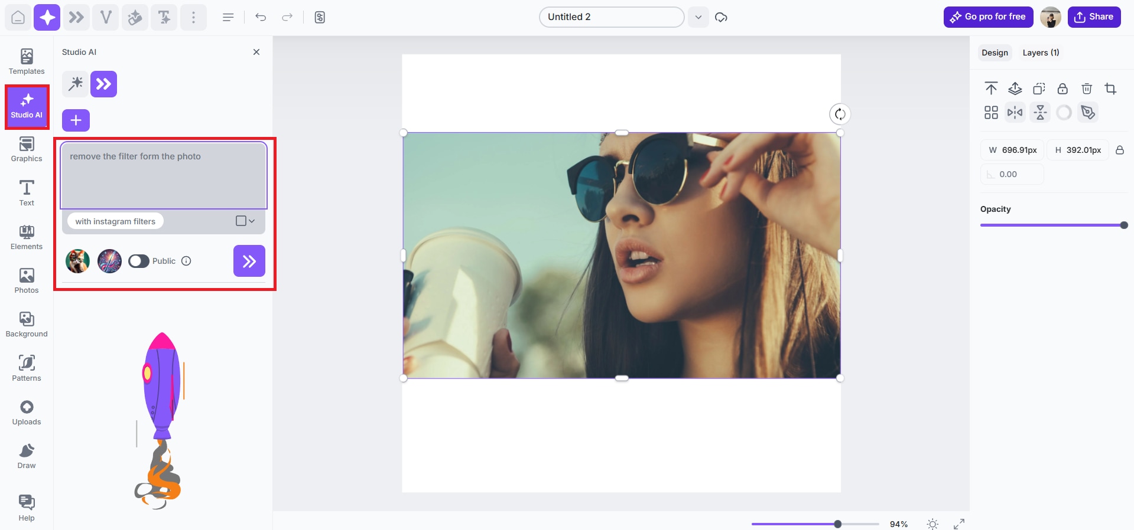Viewport: 1134px width, 530px height.
Task: Toggle the Public switch
Action: pyautogui.click(x=139, y=261)
